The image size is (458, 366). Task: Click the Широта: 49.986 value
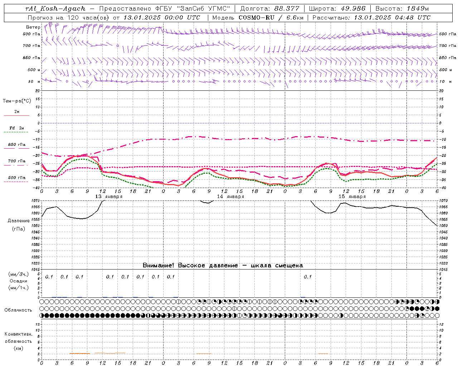pyautogui.click(x=337, y=9)
